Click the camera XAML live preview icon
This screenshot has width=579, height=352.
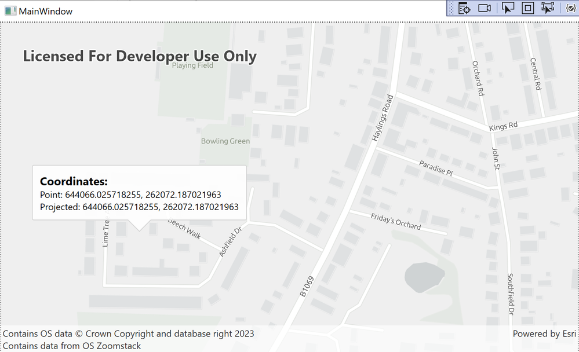pos(485,8)
